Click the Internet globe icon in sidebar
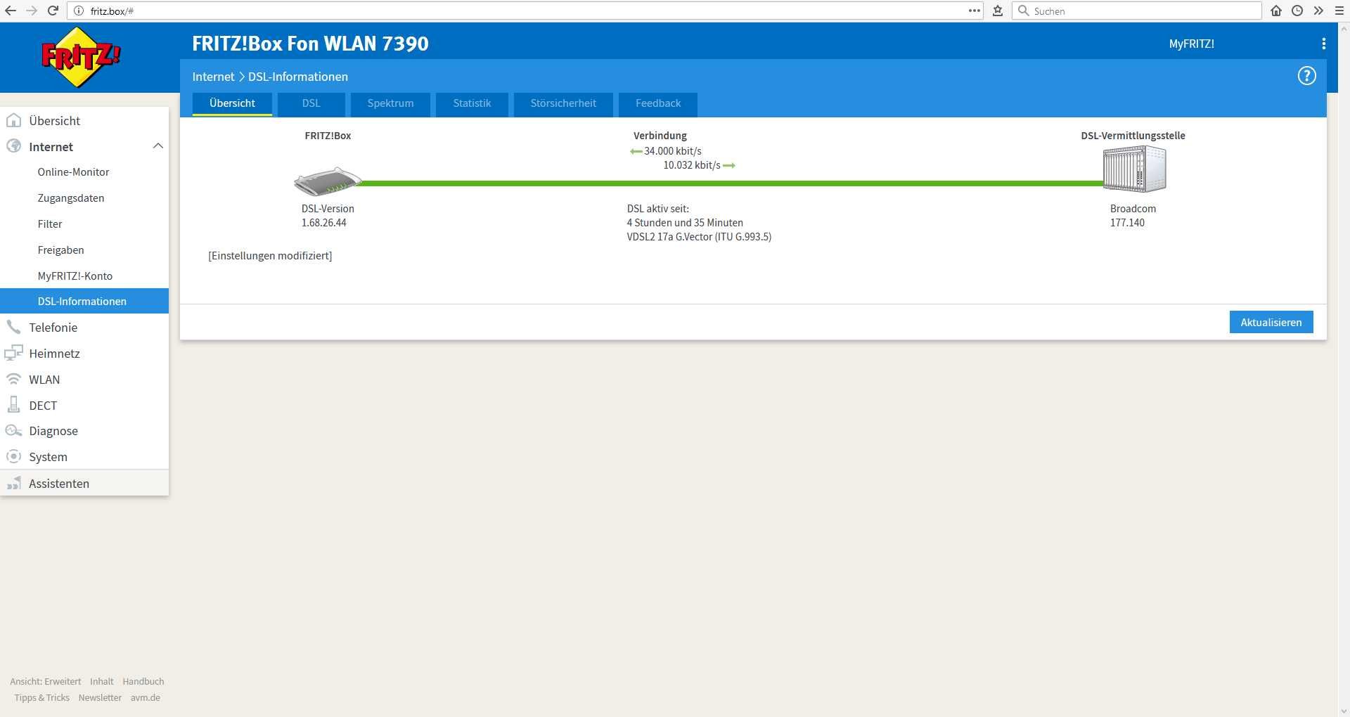The width and height of the screenshot is (1350, 717). tap(13, 146)
